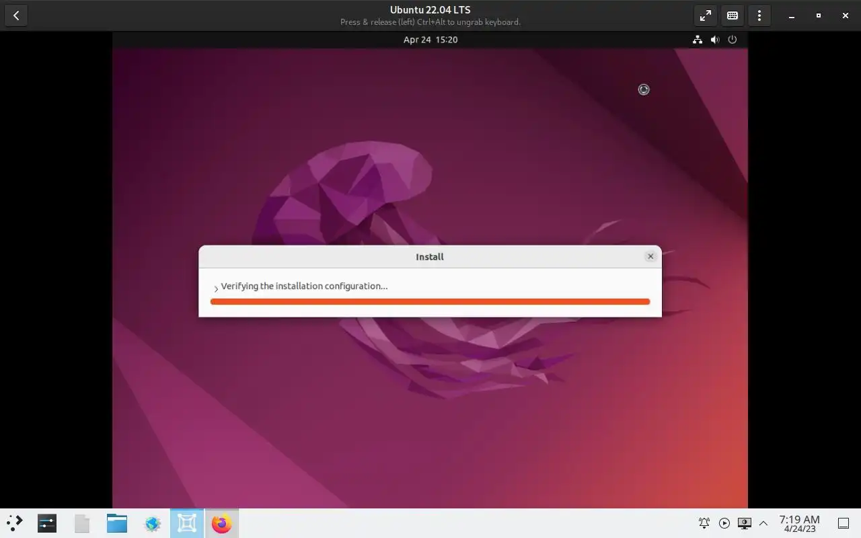The height and width of the screenshot is (538, 861).
Task: Expand hidden system tray icons
Action: click(763, 523)
